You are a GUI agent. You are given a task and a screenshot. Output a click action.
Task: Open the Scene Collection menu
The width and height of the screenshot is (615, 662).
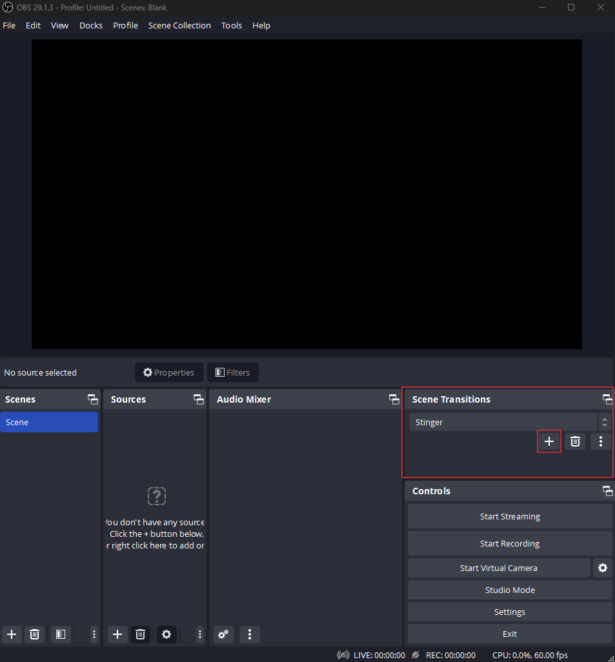(x=179, y=26)
